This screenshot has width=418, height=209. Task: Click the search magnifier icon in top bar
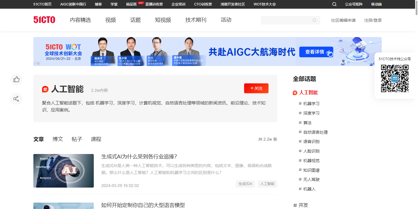pos(334,4)
